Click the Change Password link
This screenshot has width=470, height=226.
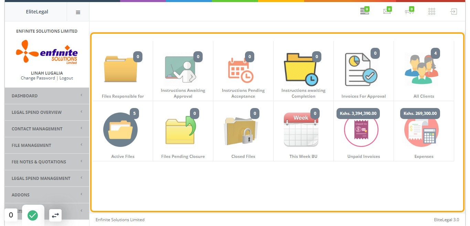tap(38, 78)
